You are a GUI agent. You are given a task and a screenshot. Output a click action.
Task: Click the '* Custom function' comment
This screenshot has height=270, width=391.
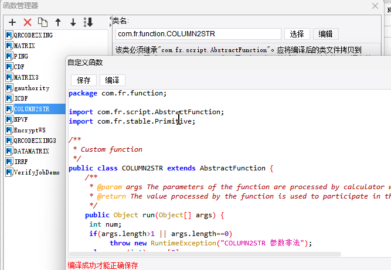[x=108, y=149]
